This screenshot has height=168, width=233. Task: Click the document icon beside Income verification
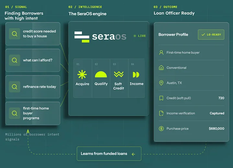click(161, 113)
